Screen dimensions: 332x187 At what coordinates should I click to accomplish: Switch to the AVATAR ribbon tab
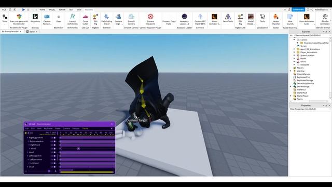coord(62,10)
